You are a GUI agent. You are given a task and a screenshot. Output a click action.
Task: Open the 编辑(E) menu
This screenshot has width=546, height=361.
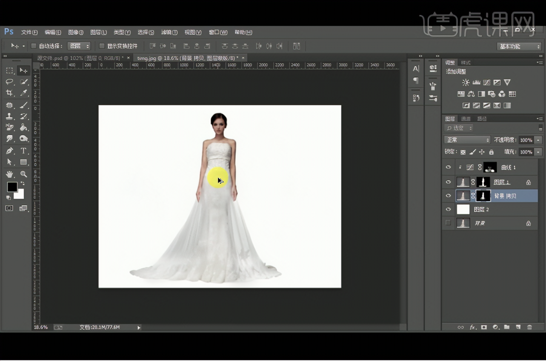(53, 32)
